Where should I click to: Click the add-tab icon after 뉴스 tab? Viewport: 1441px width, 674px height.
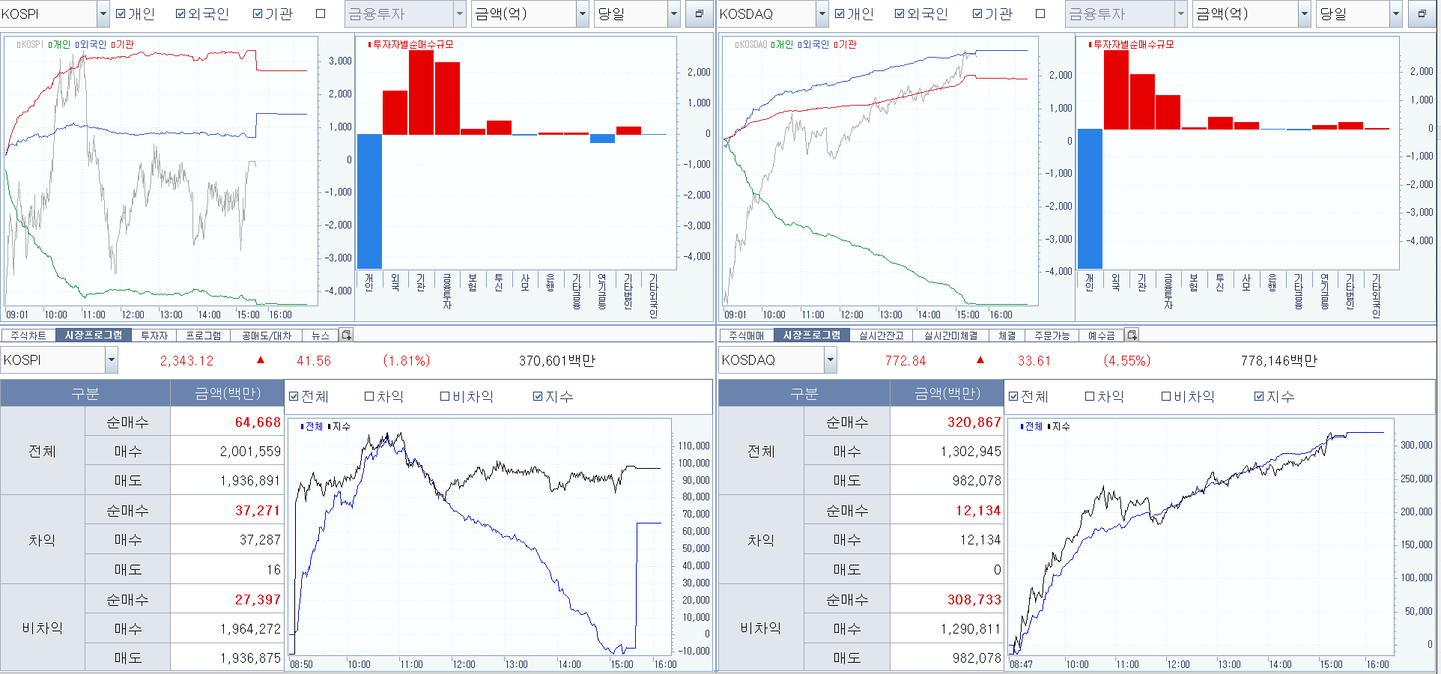346,335
